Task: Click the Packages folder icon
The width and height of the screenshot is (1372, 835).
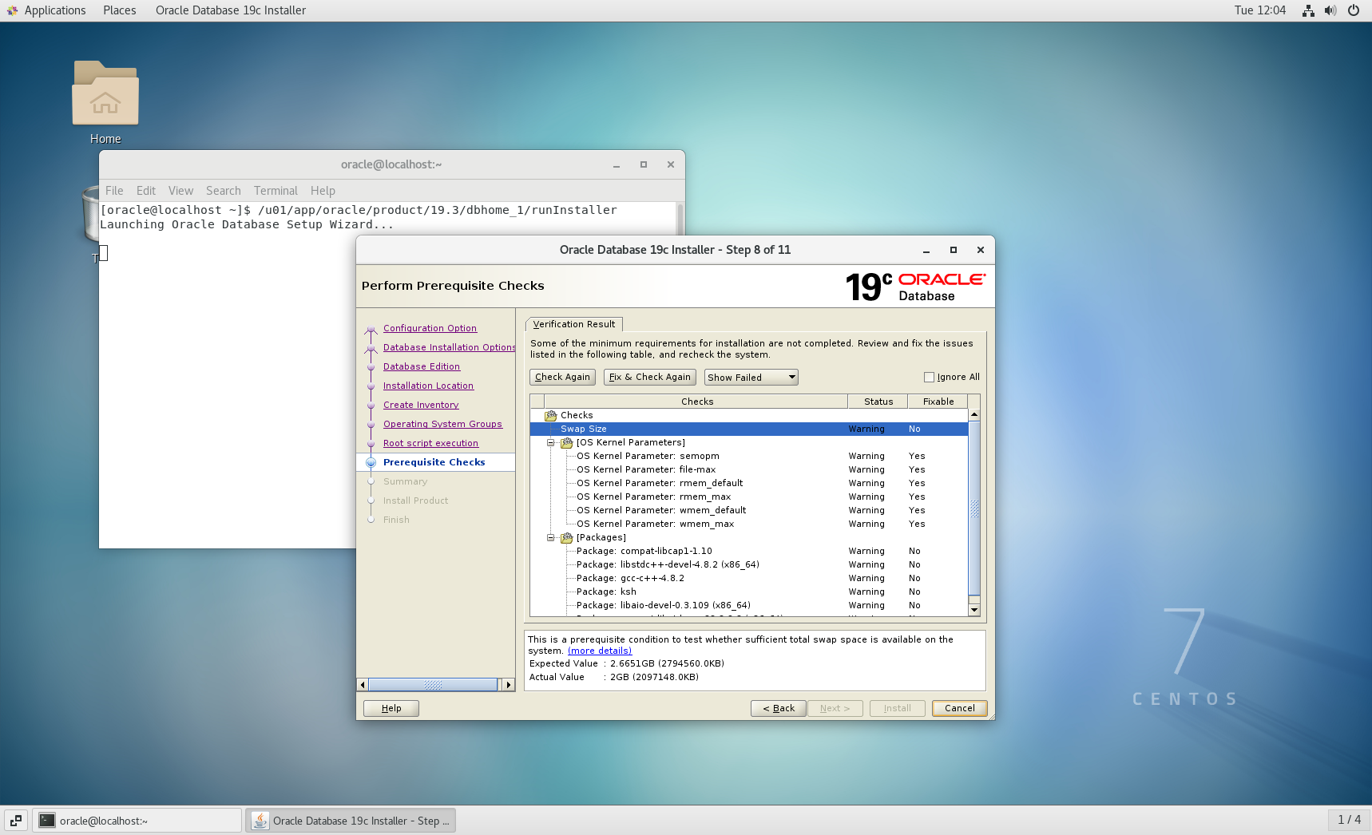Action: 567,537
